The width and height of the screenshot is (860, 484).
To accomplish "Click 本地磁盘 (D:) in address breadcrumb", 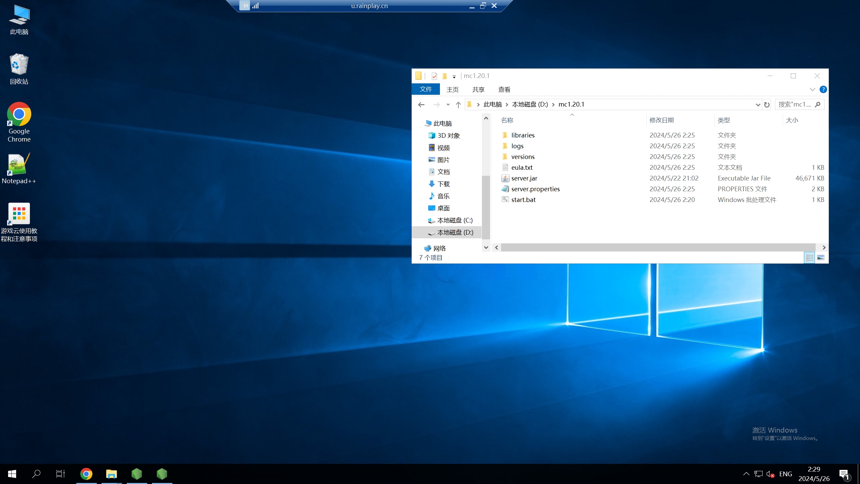I will pyautogui.click(x=530, y=105).
